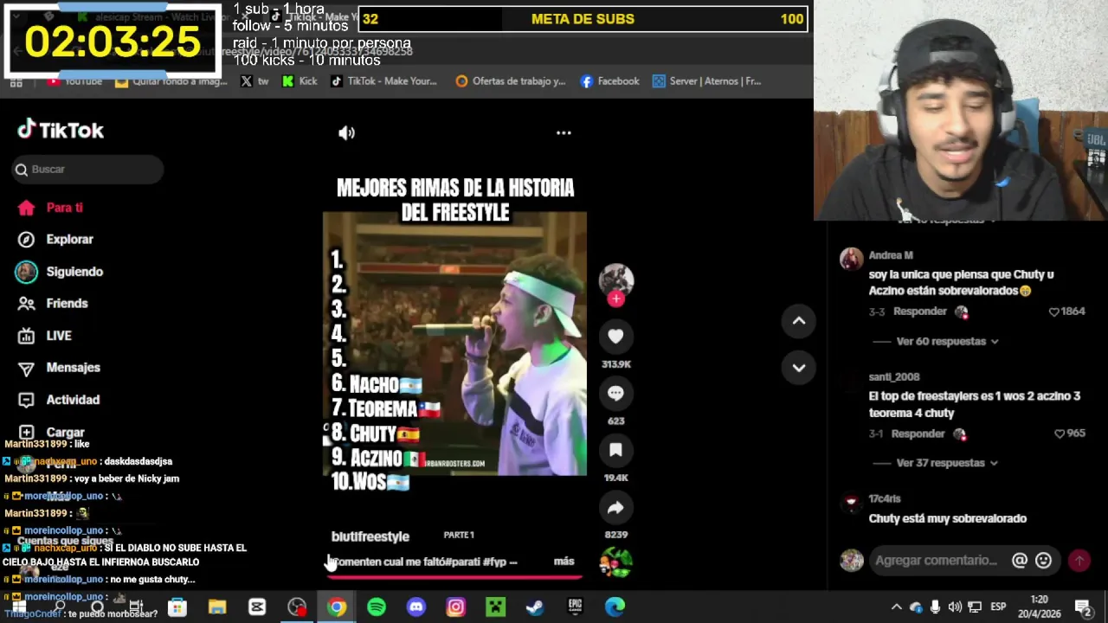
Task: Open blutifreestyle username link
Action: [370, 536]
